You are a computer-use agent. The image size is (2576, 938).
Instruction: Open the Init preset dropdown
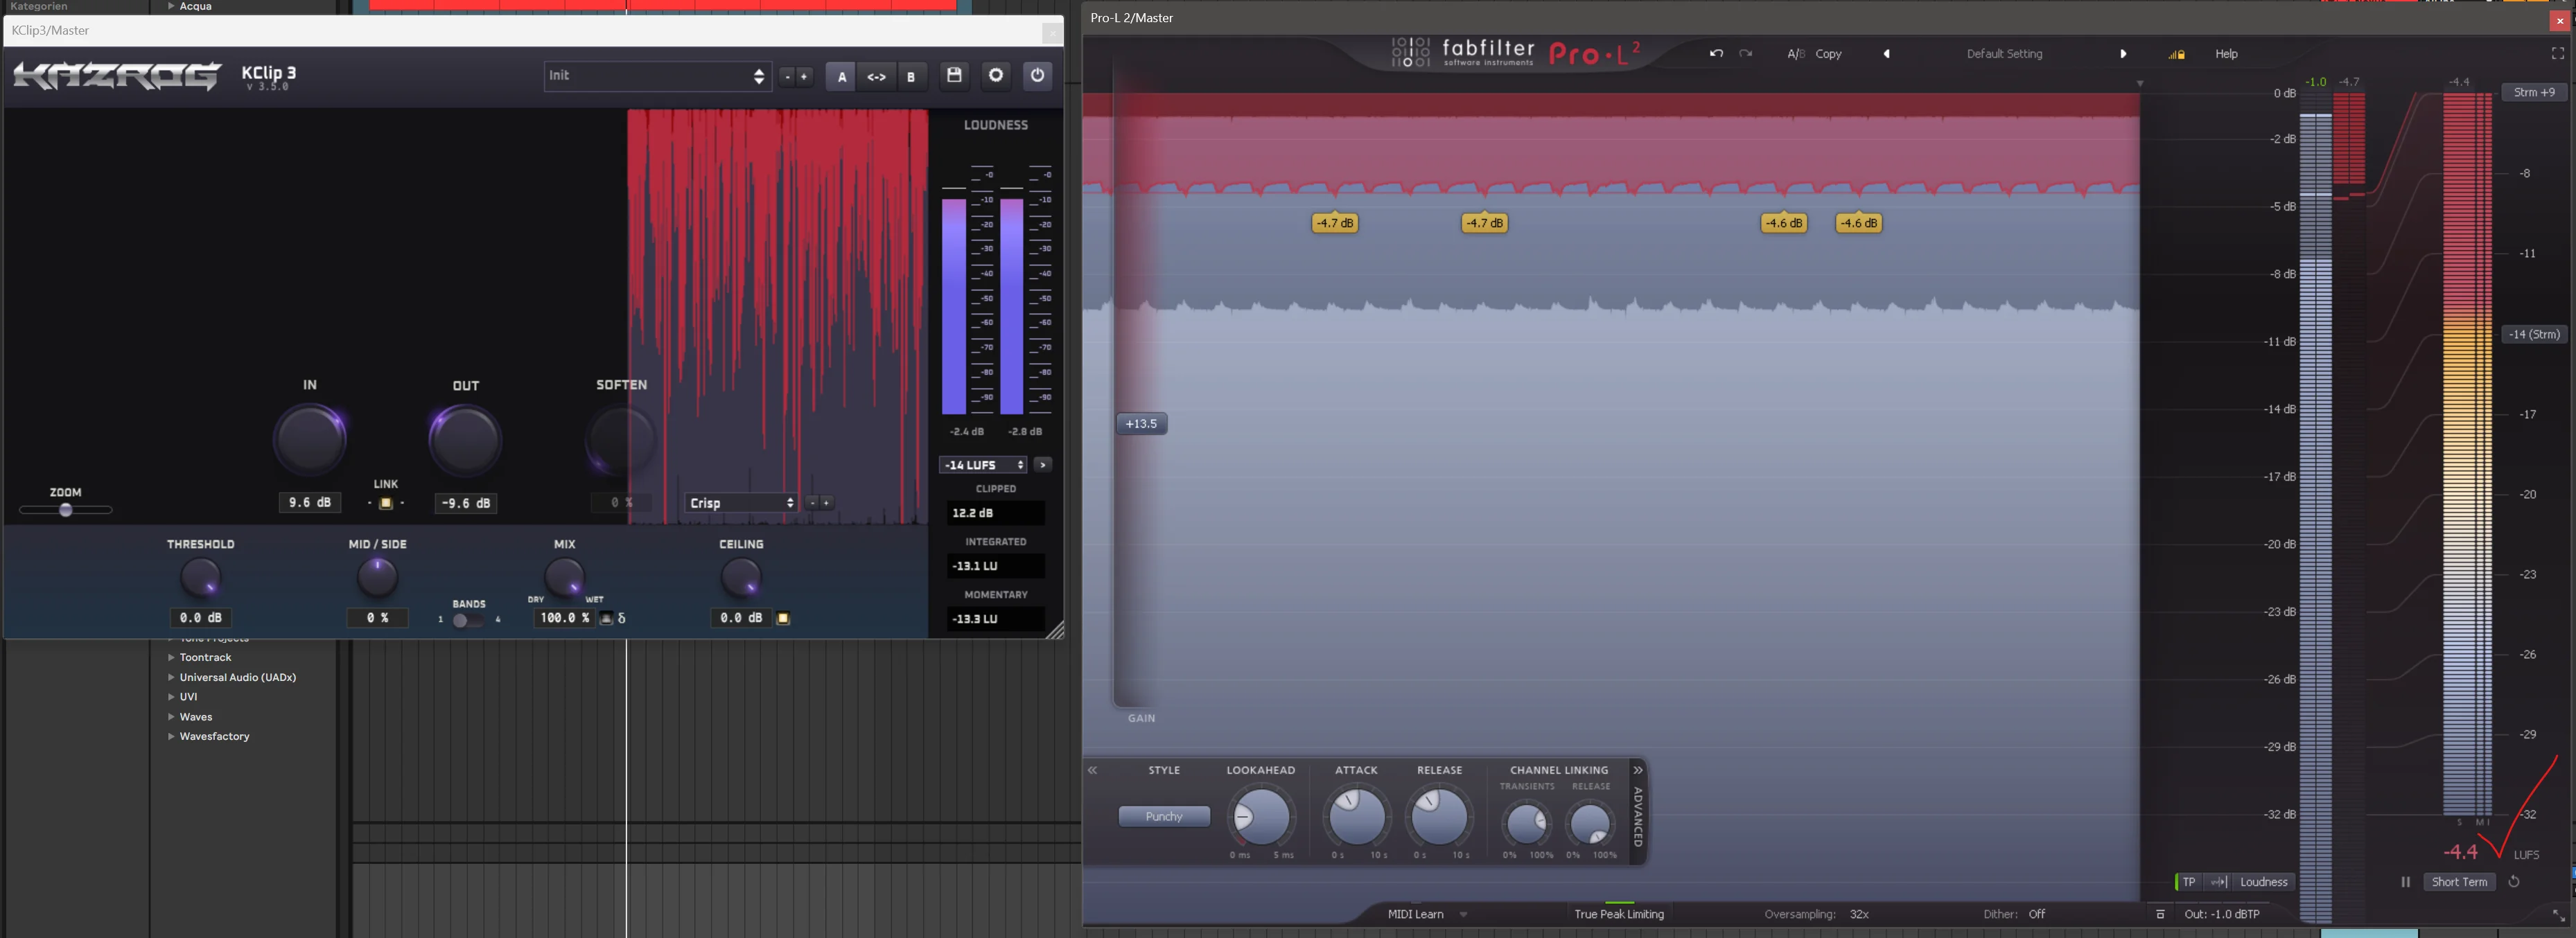coord(657,75)
